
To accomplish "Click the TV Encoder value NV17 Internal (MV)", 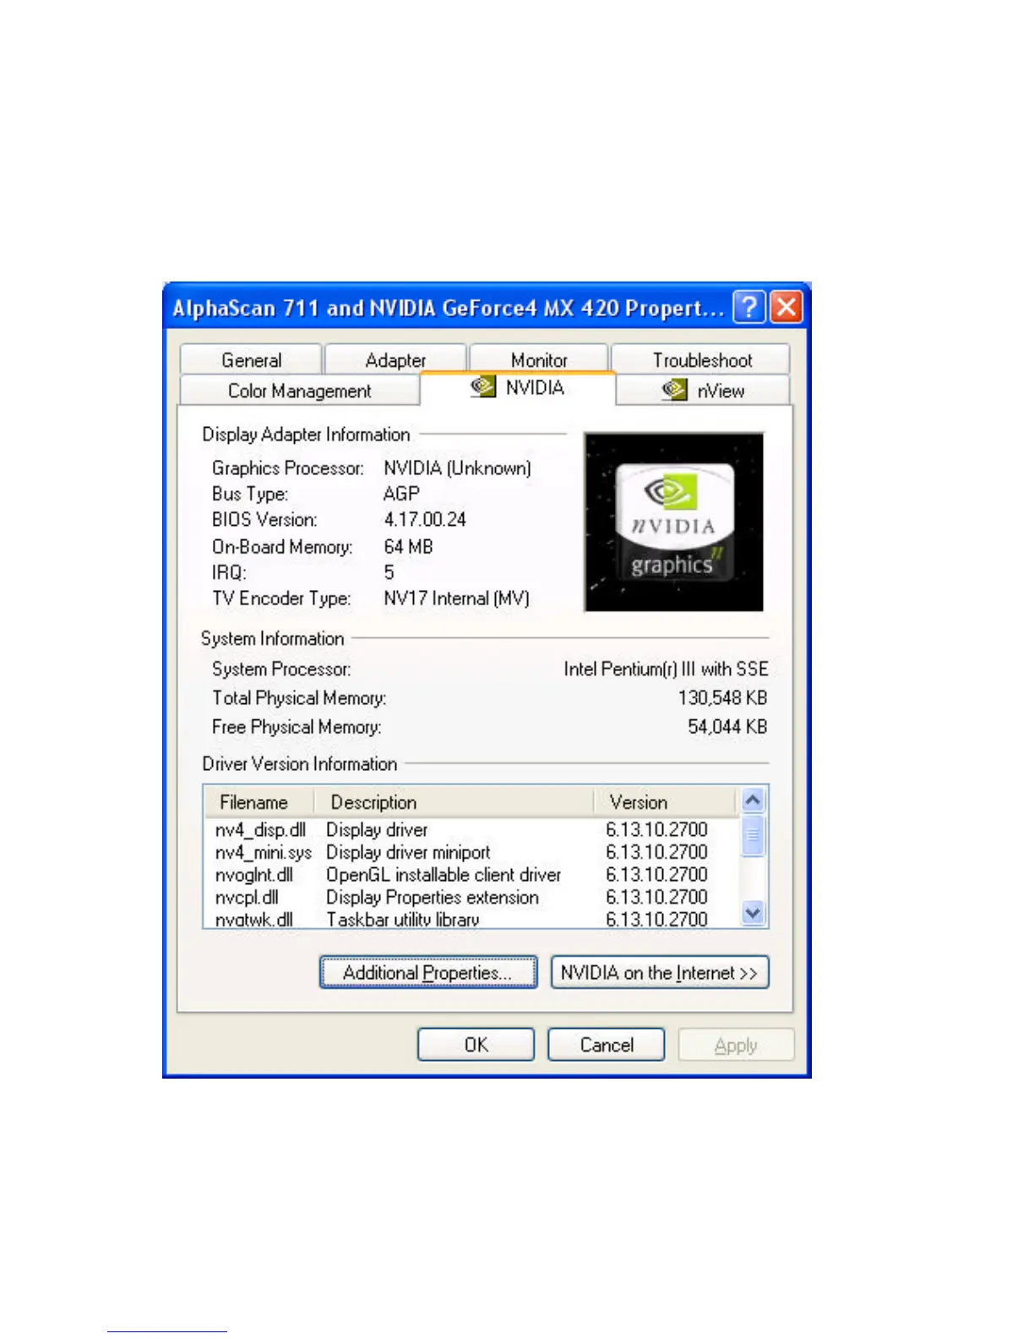I will [x=456, y=598].
